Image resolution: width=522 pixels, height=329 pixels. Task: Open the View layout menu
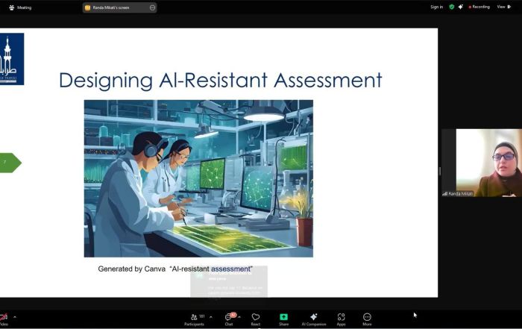504,7
